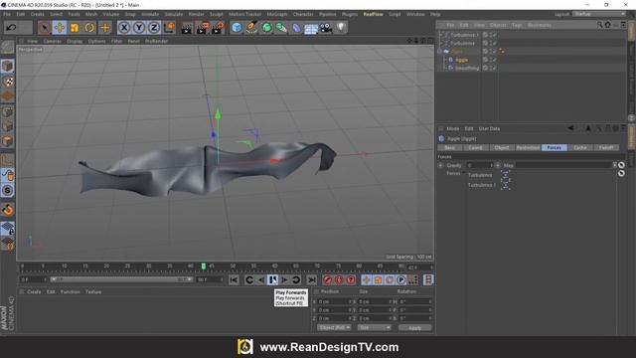Screen dimensions: 636x358
Task: Enable Texture mode in left sidebar
Action: click(8, 82)
